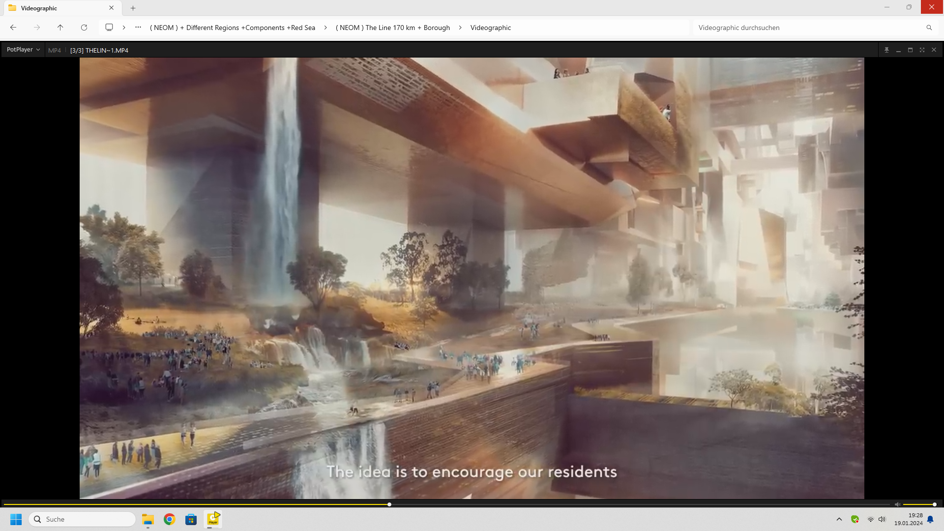This screenshot has height=531, width=944.
Task: Maximize the PotPlayer window
Action: point(910,50)
